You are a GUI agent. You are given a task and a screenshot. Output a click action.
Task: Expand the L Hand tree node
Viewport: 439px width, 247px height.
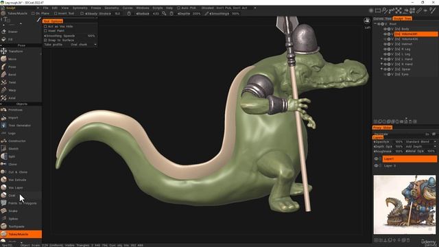pos(381,59)
